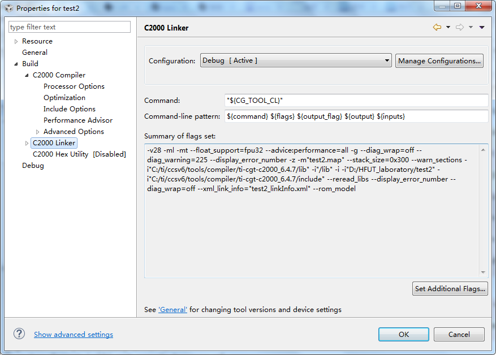The height and width of the screenshot is (355, 496).
Task: Select Optimization in the tree
Action: click(64, 98)
